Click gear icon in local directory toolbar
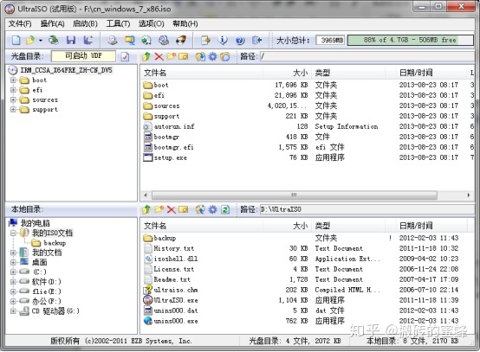480x352 pixels. pyautogui.click(x=212, y=209)
